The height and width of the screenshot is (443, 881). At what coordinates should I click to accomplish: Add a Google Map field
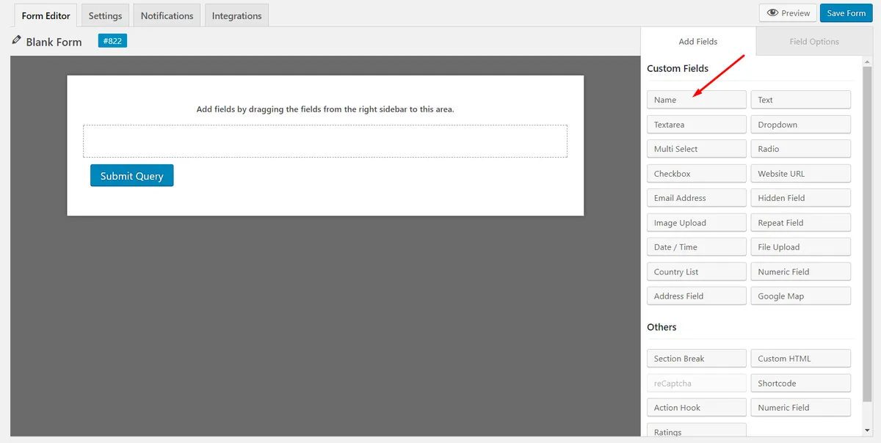800,296
